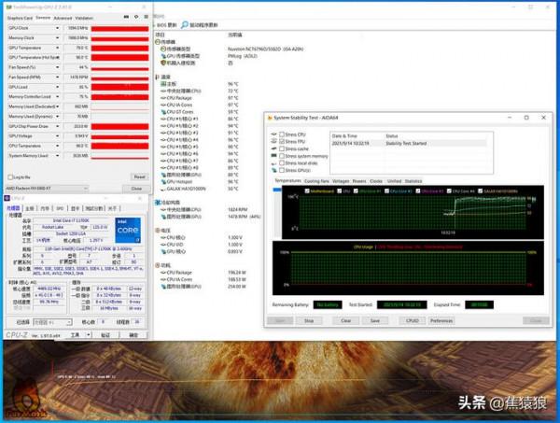Open AMD Radeon RX 6900 XT device dropdown
Image resolution: width=560 pixels, height=423 pixels.
[47, 189]
